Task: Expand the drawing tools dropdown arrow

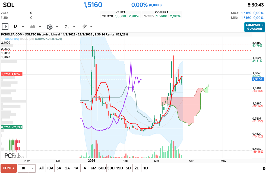Action: coord(91,27)
